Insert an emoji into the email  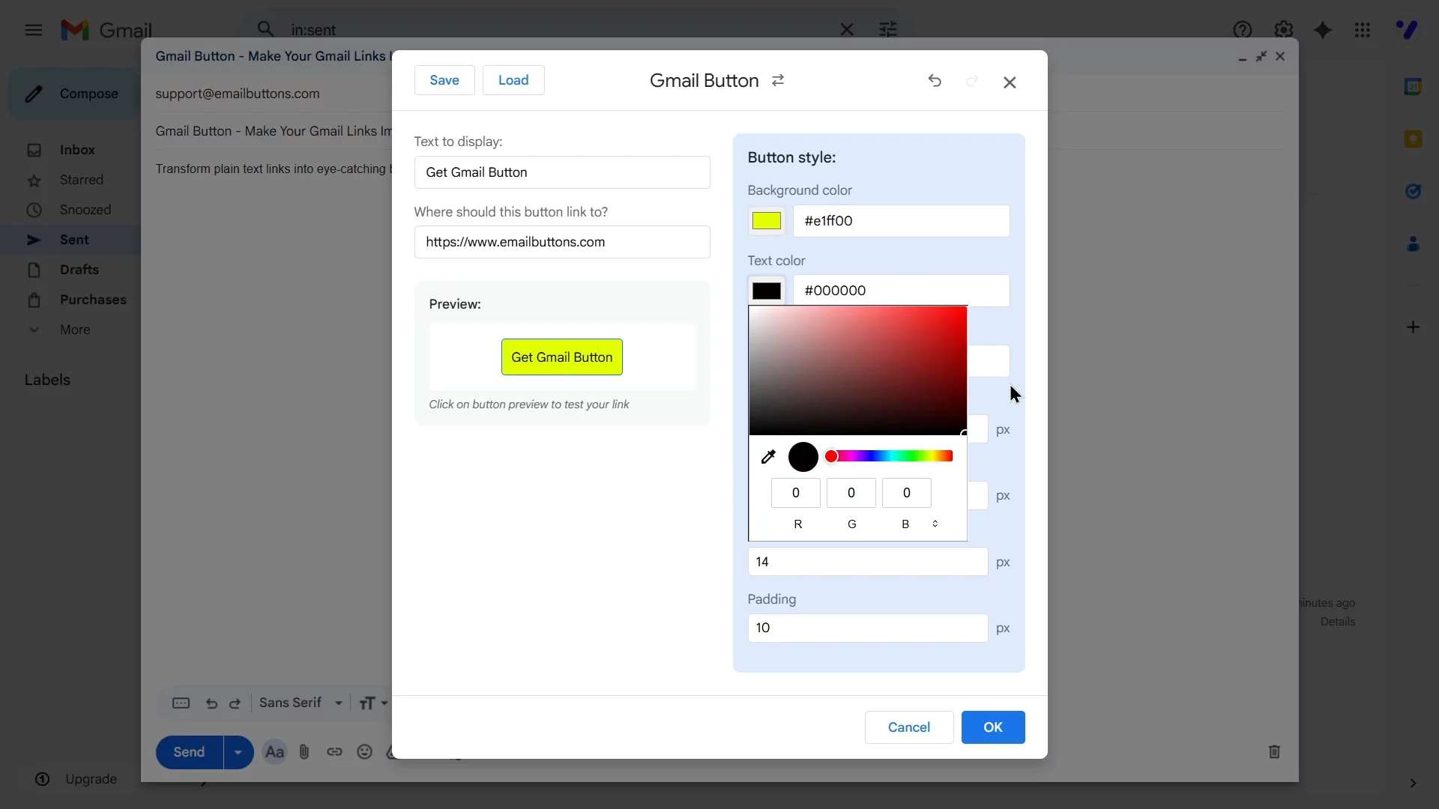point(365,752)
